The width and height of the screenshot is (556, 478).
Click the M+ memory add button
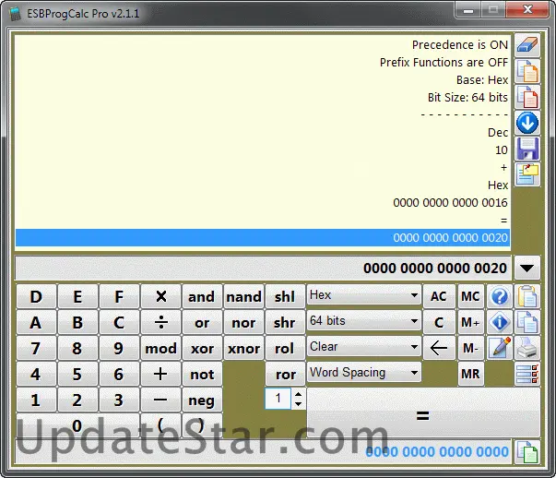pyautogui.click(x=470, y=322)
